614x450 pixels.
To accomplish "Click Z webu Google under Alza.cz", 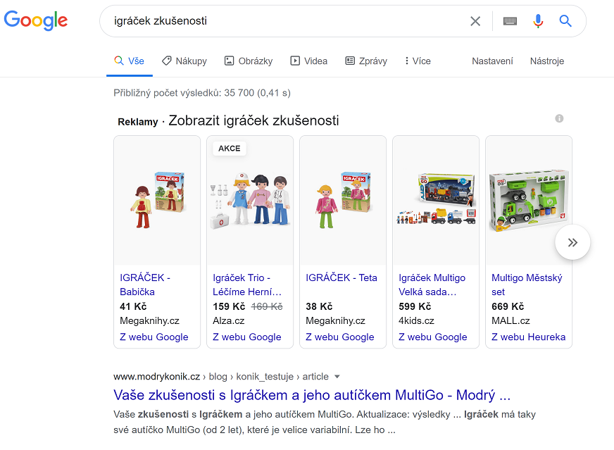I will click(x=246, y=337).
